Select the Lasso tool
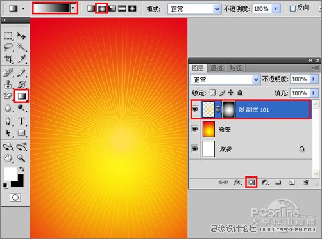Viewport: 322px width, 239px height. (x=8, y=47)
